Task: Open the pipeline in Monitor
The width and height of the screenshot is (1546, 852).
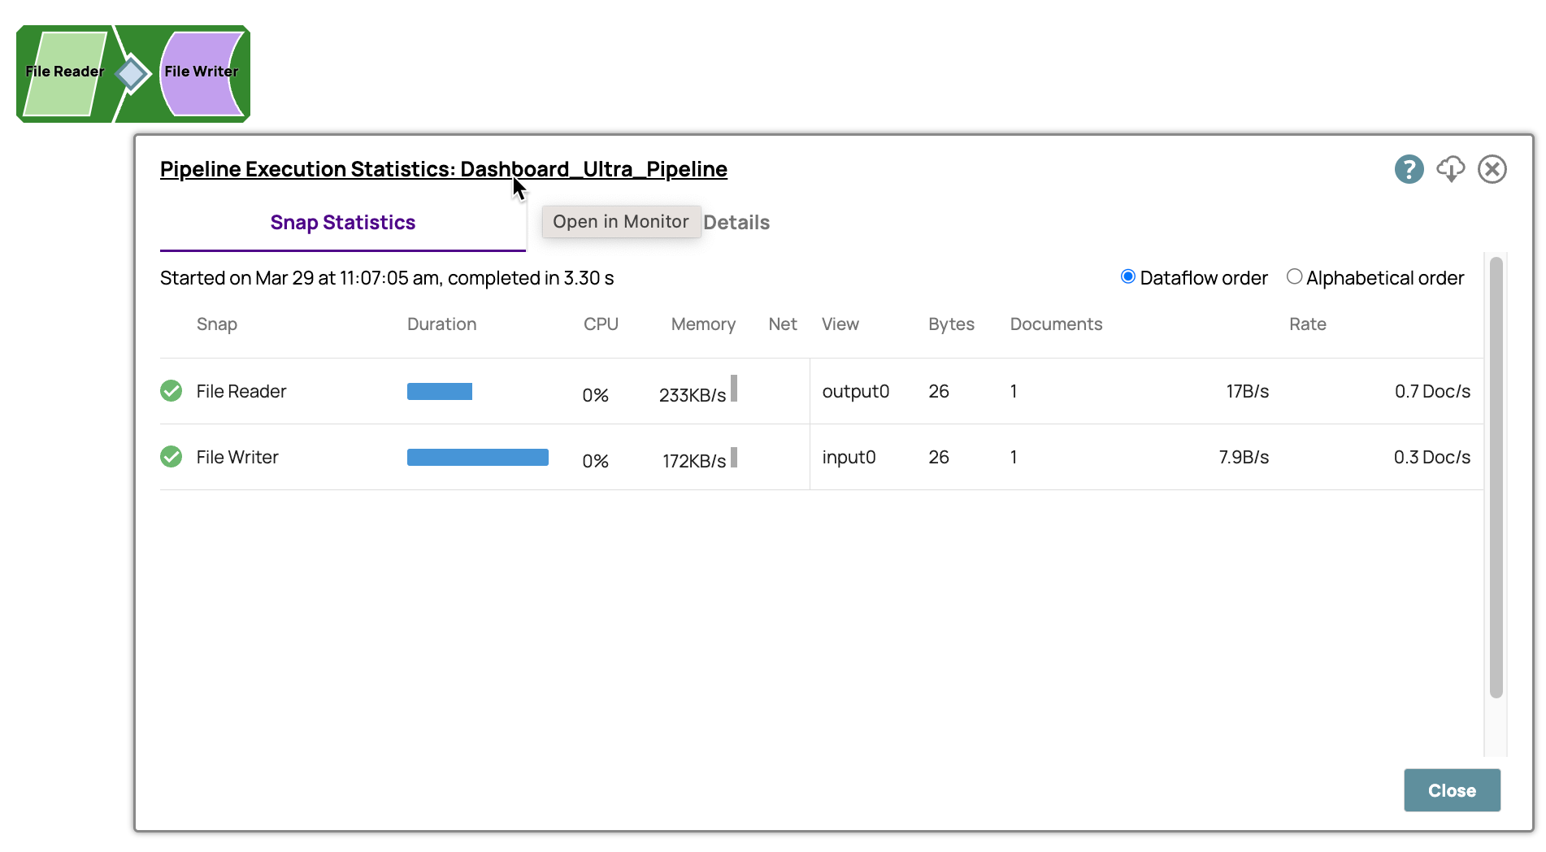Action: (620, 221)
